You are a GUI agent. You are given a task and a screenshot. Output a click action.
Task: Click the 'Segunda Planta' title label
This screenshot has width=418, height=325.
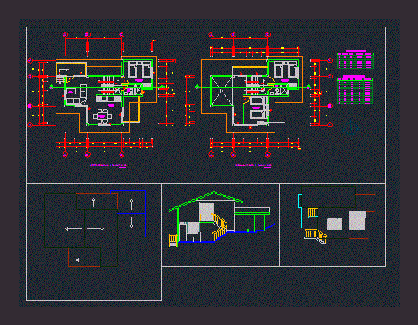pyautogui.click(x=253, y=165)
